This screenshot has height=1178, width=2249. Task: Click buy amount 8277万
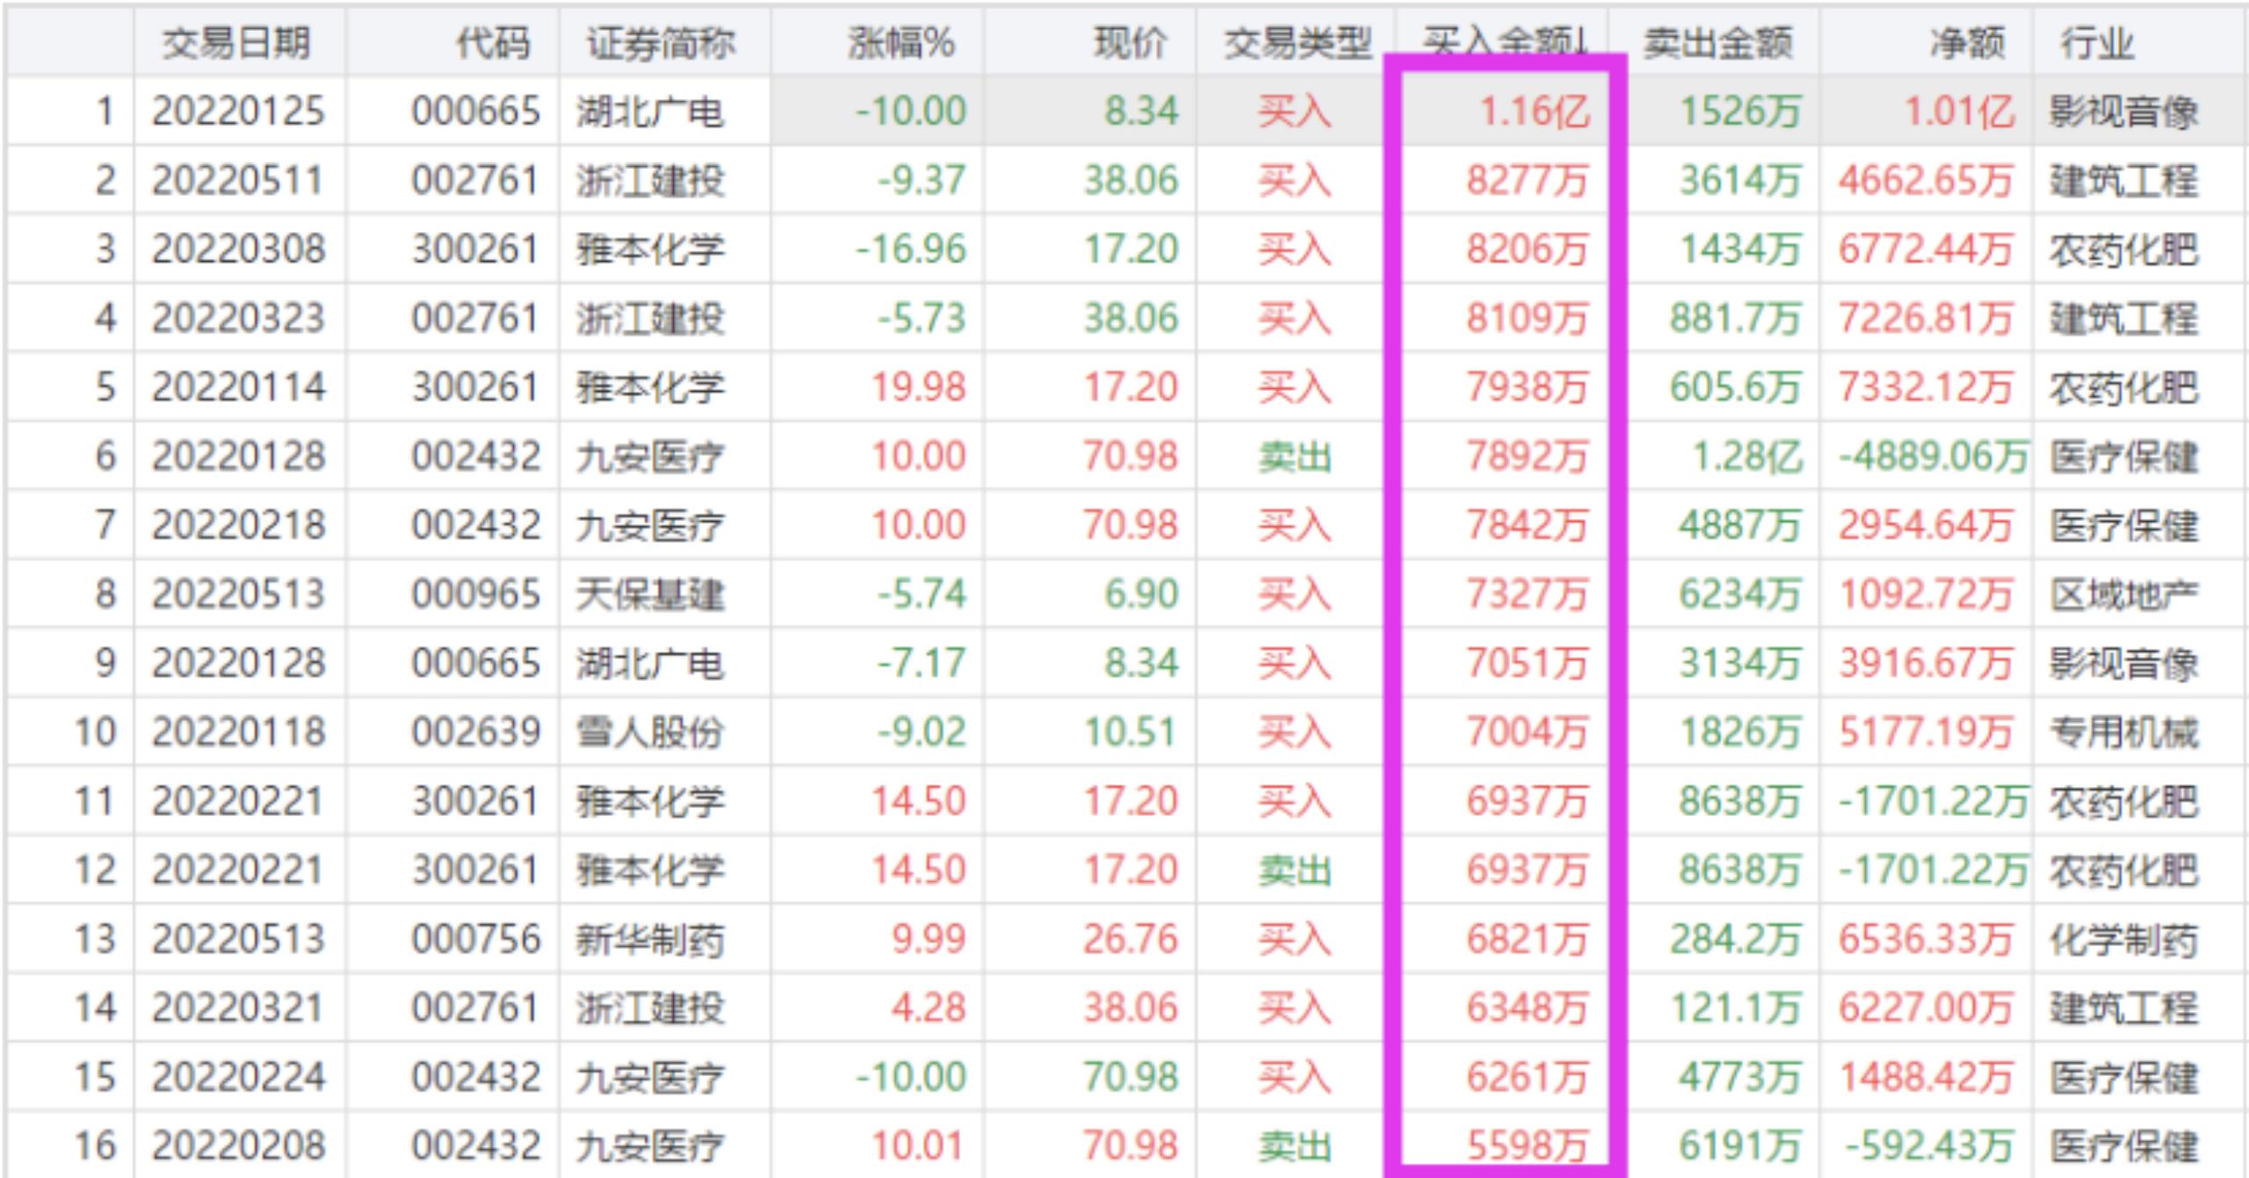click(x=1528, y=181)
